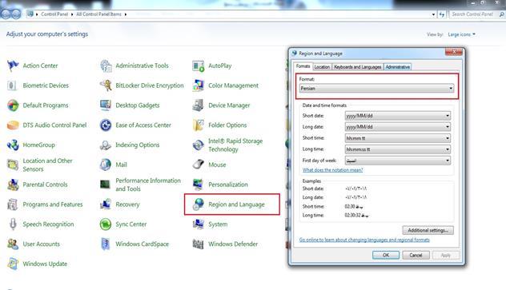Image resolution: width=506 pixels, height=290 pixels.
Task: Open Mouse icon
Action: point(199,165)
